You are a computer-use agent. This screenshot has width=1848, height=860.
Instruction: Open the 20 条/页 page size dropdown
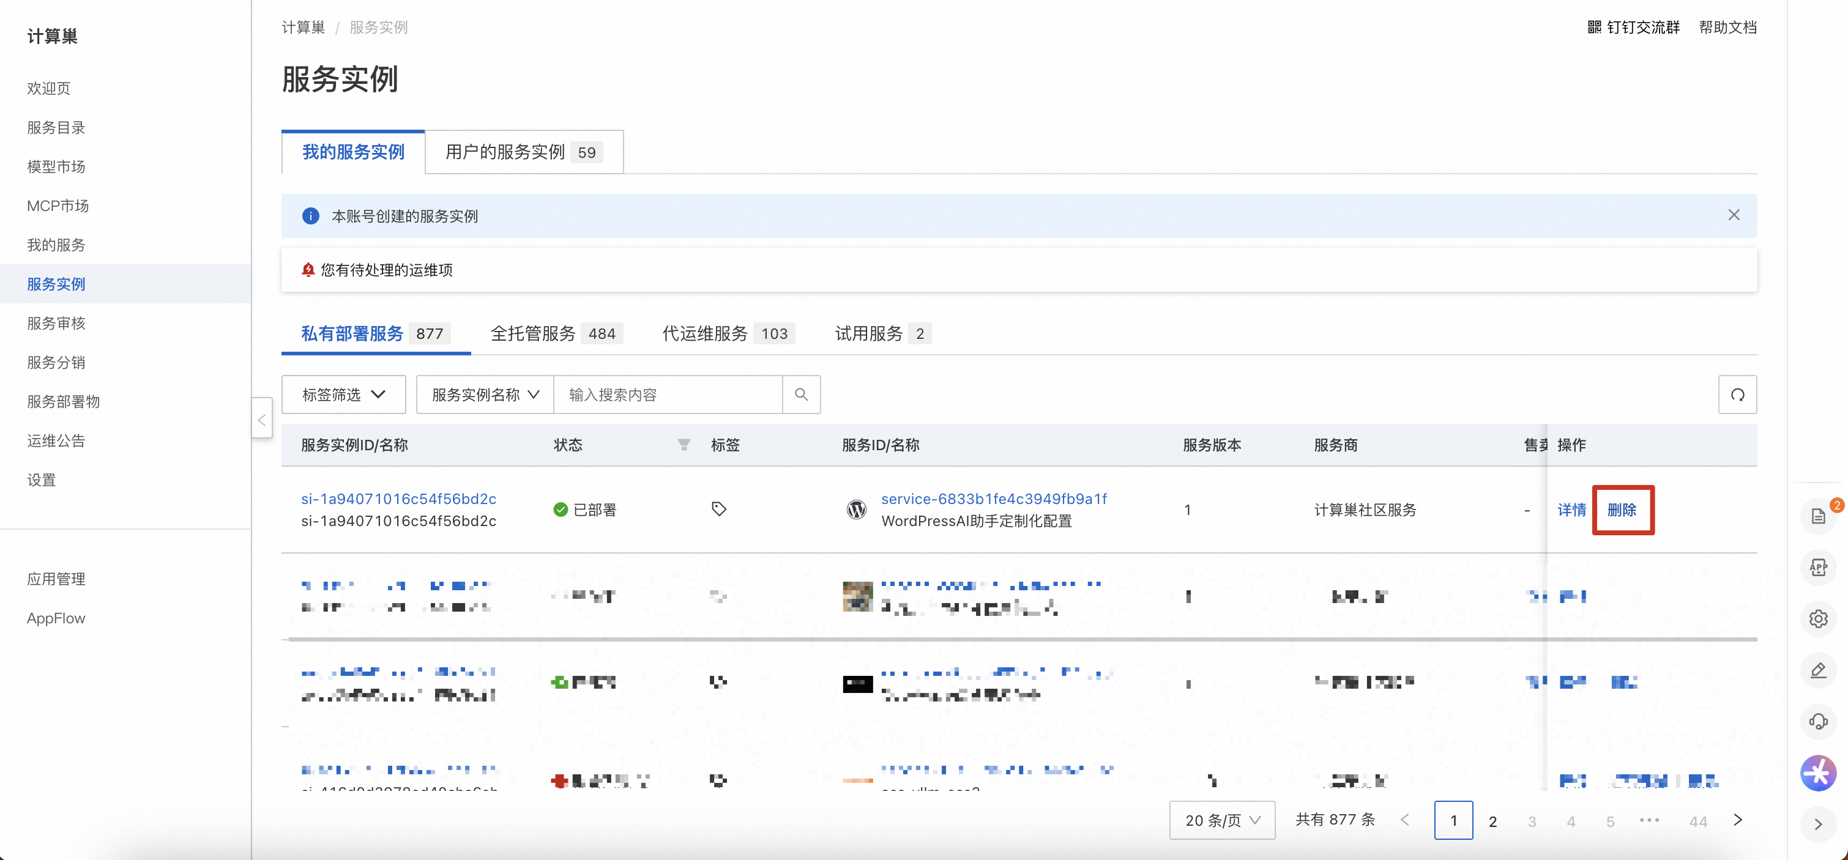coord(1222,820)
